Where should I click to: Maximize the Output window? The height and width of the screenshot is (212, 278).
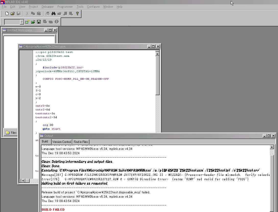click(269, 136)
